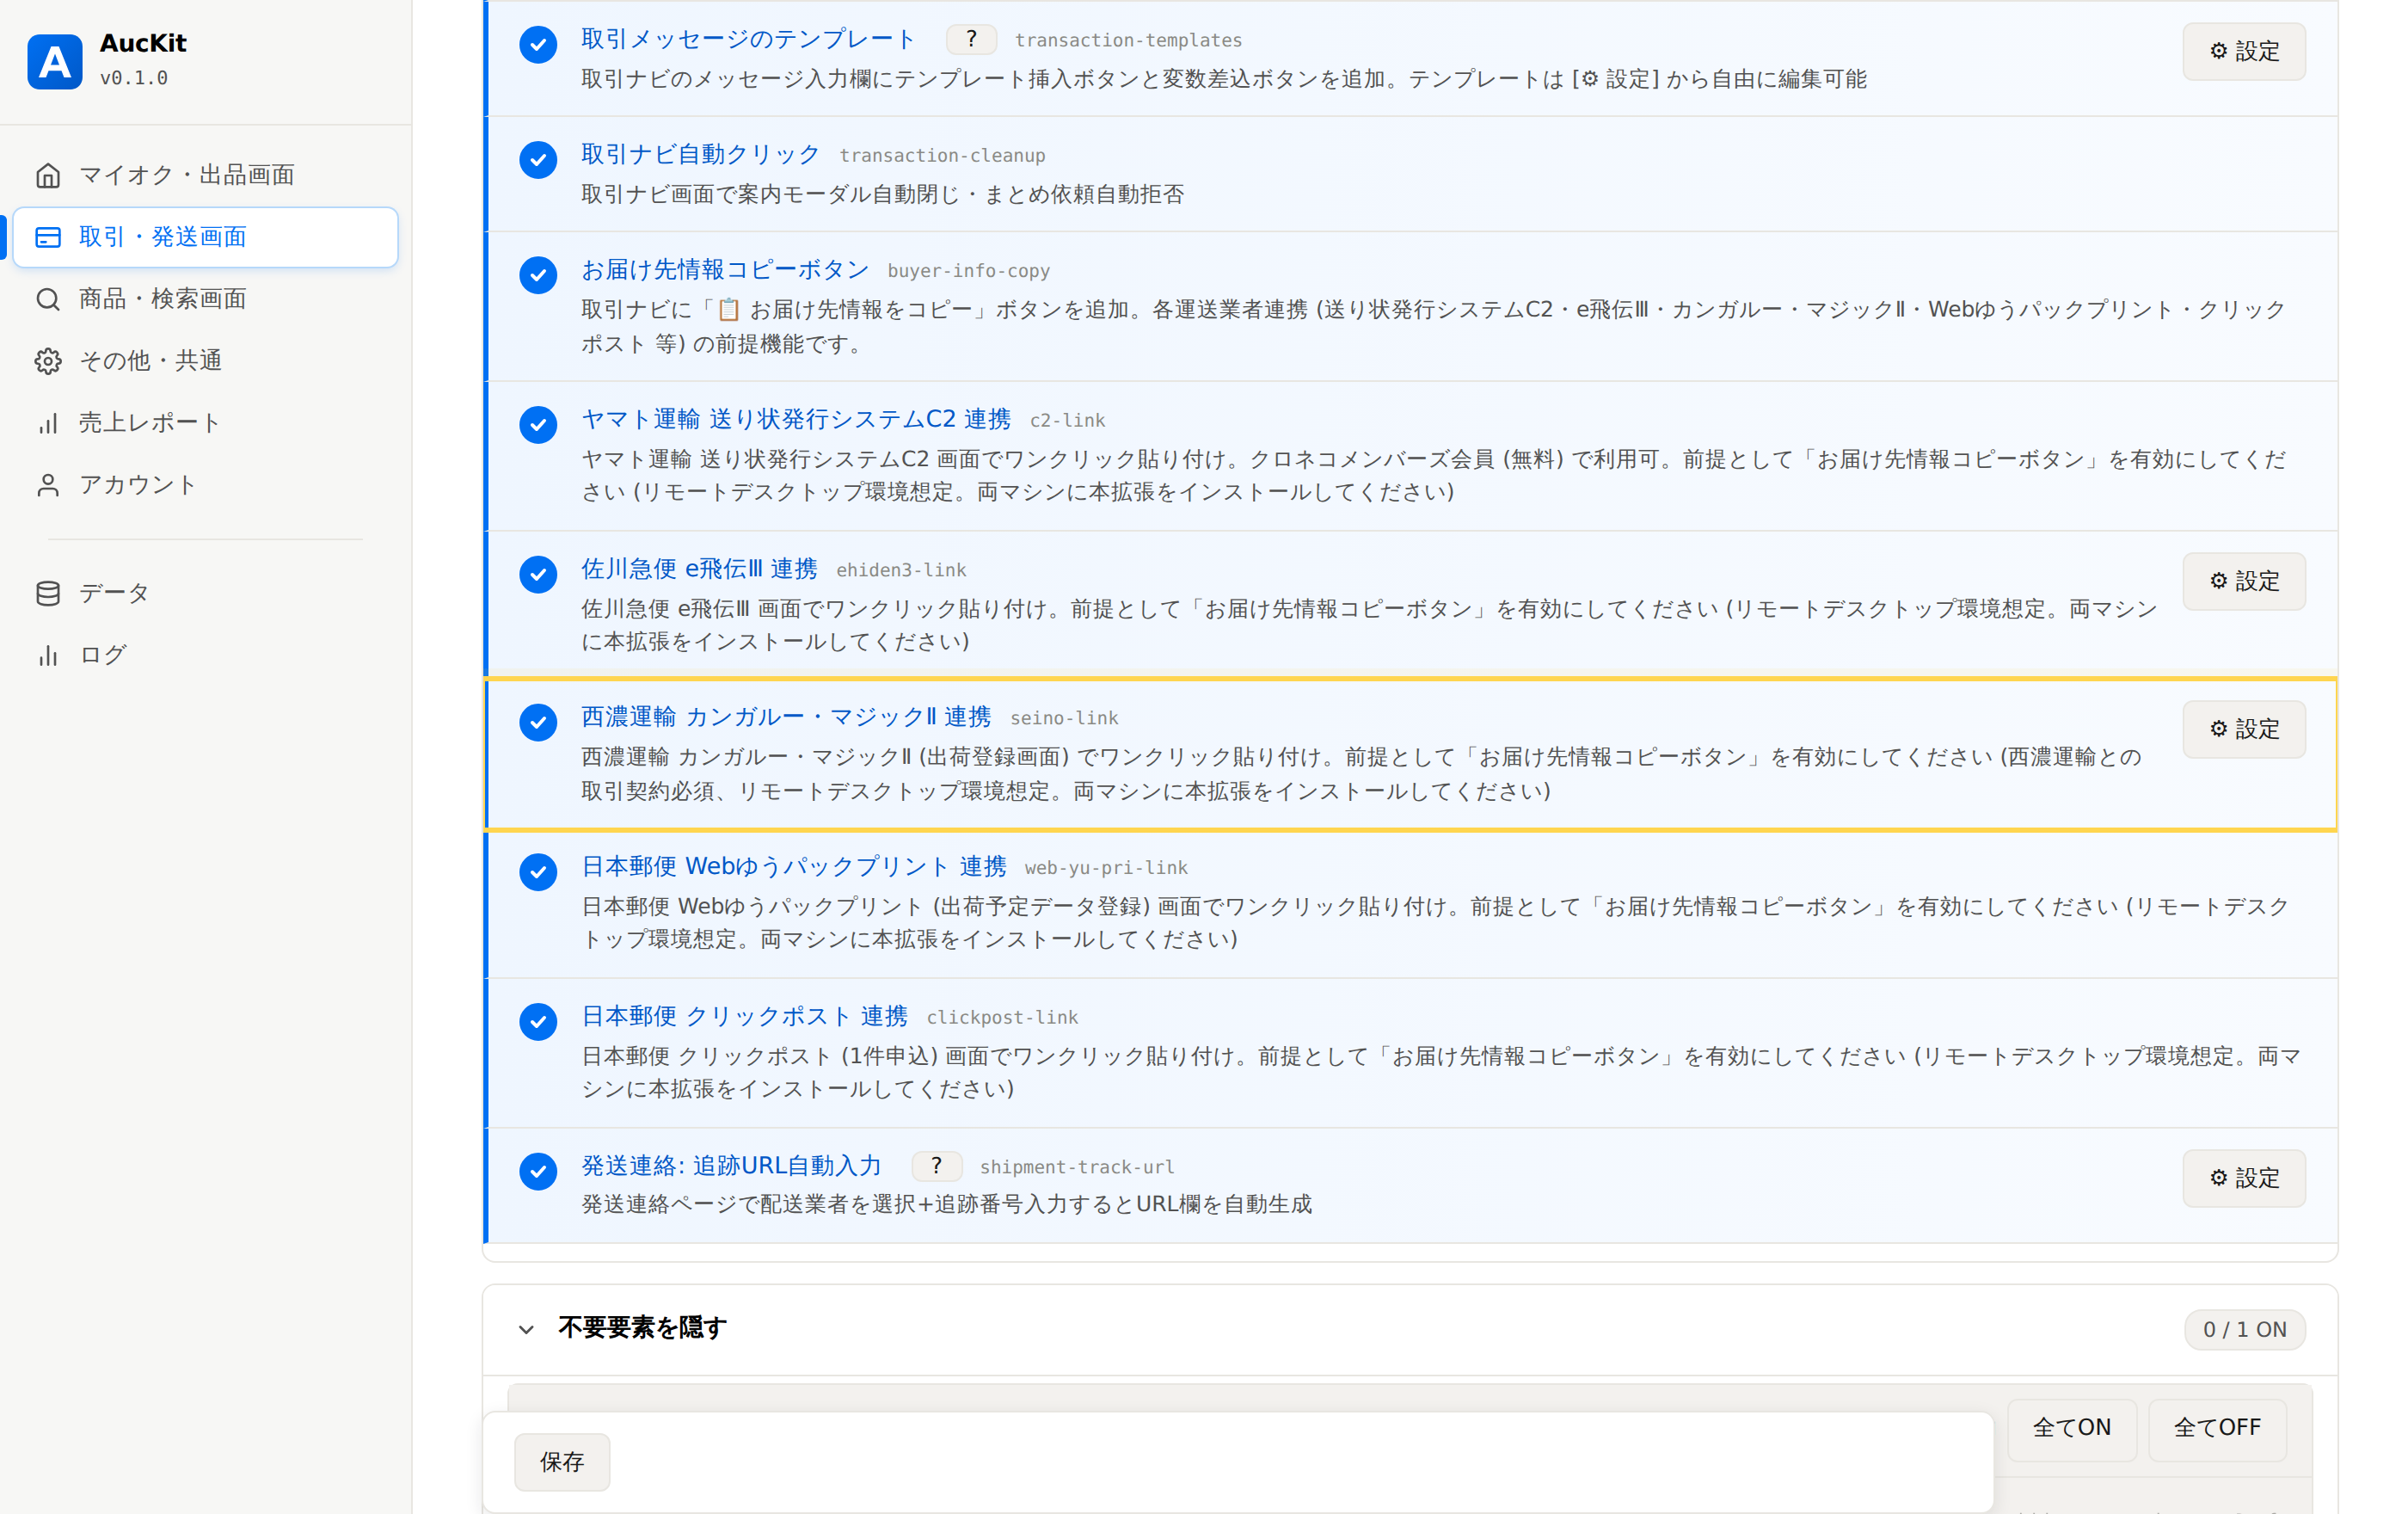
Task: Toggle お届け先情報コピーボタン checkbox
Action: pos(538,275)
